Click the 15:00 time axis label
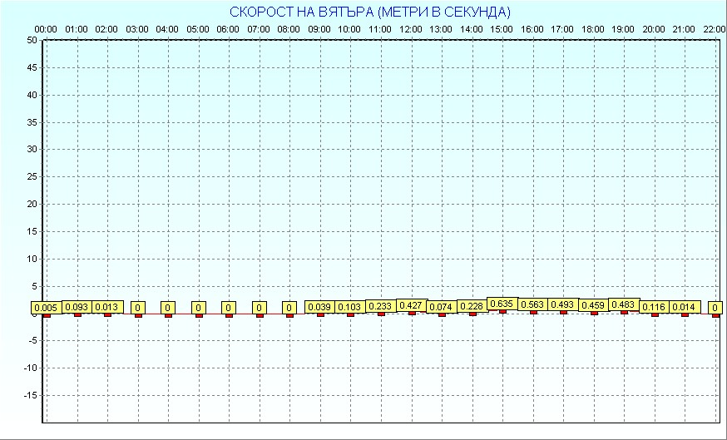Viewport: 727px width, 440px height. coord(502,29)
